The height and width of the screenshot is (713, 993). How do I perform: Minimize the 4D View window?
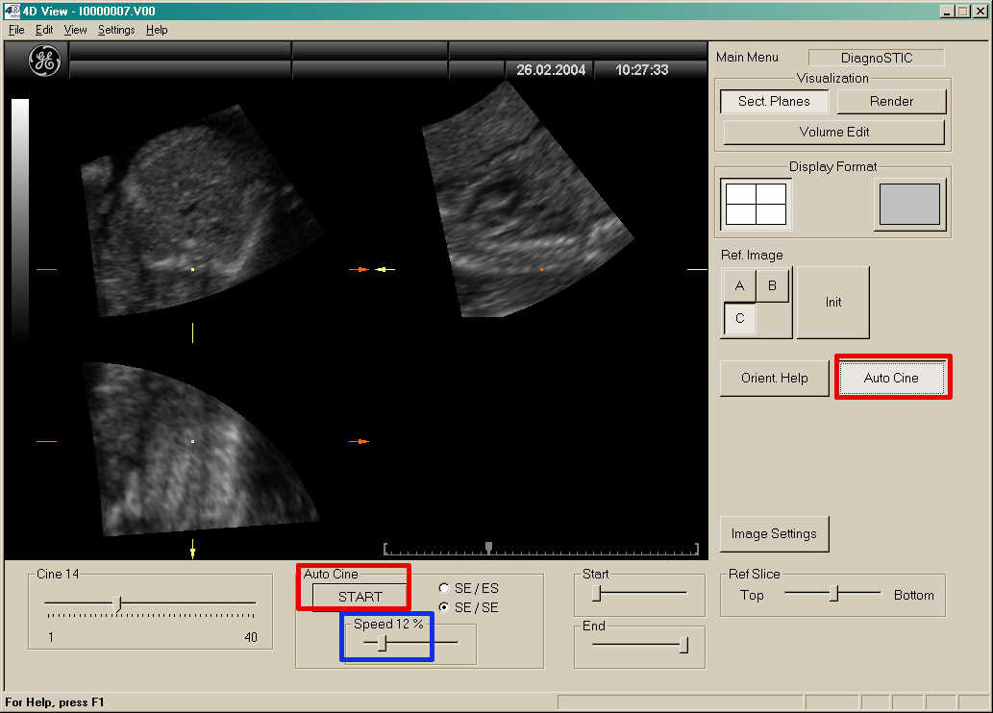[x=947, y=11]
